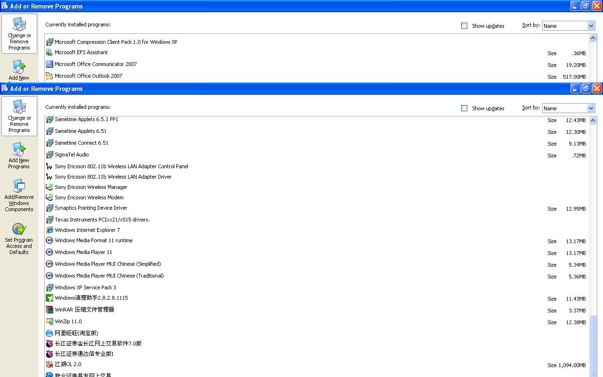This screenshot has width=603, height=377.
Task: Click the "1,094.00MB" size value
Action: click(x=572, y=365)
